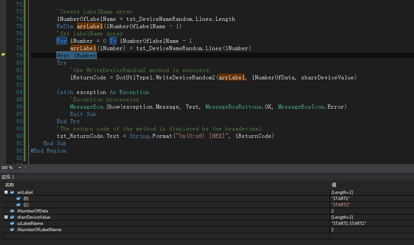Select the "START1 START2" value cell
The image size is (414, 245).
[348, 223]
